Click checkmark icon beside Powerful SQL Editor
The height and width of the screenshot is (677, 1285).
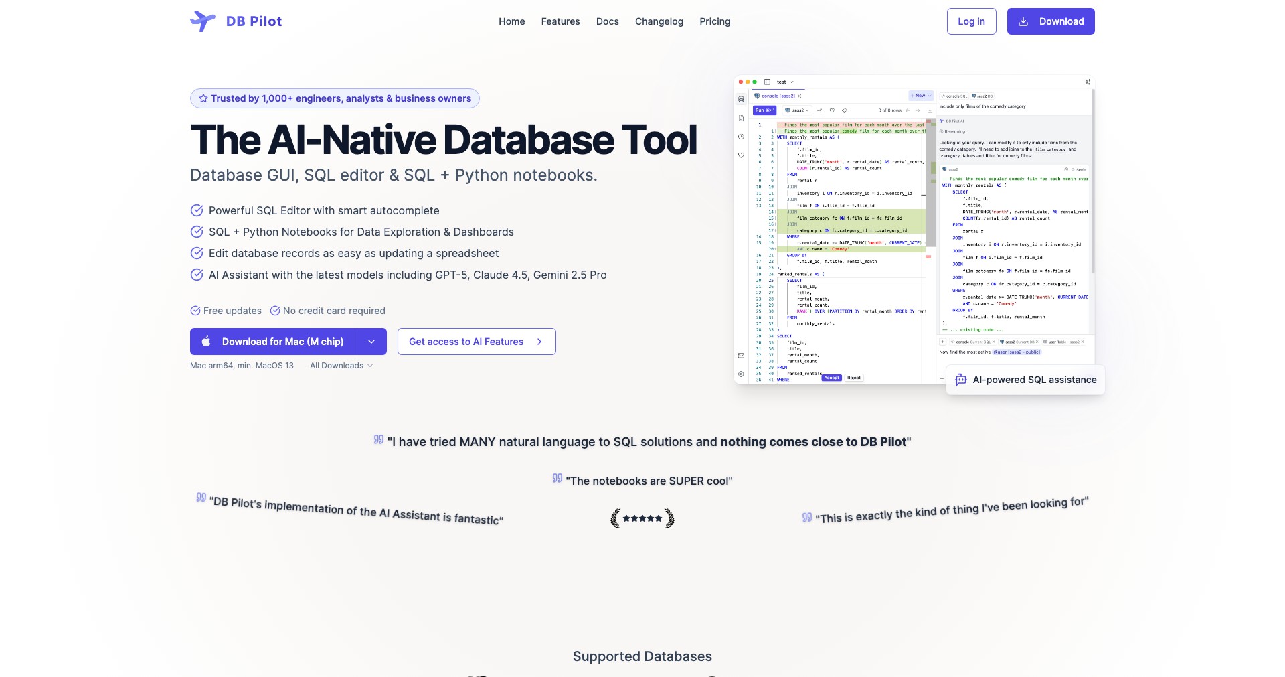(197, 210)
